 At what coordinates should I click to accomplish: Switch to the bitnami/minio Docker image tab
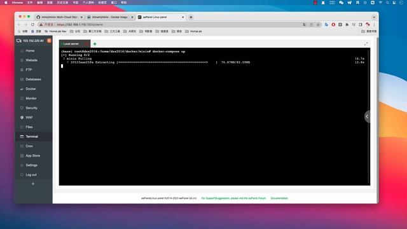(x=110, y=17)
